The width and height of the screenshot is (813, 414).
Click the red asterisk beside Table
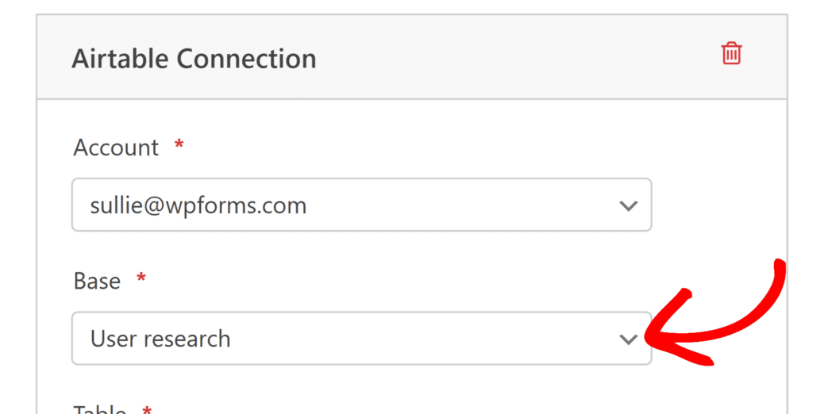pos(146,409)
